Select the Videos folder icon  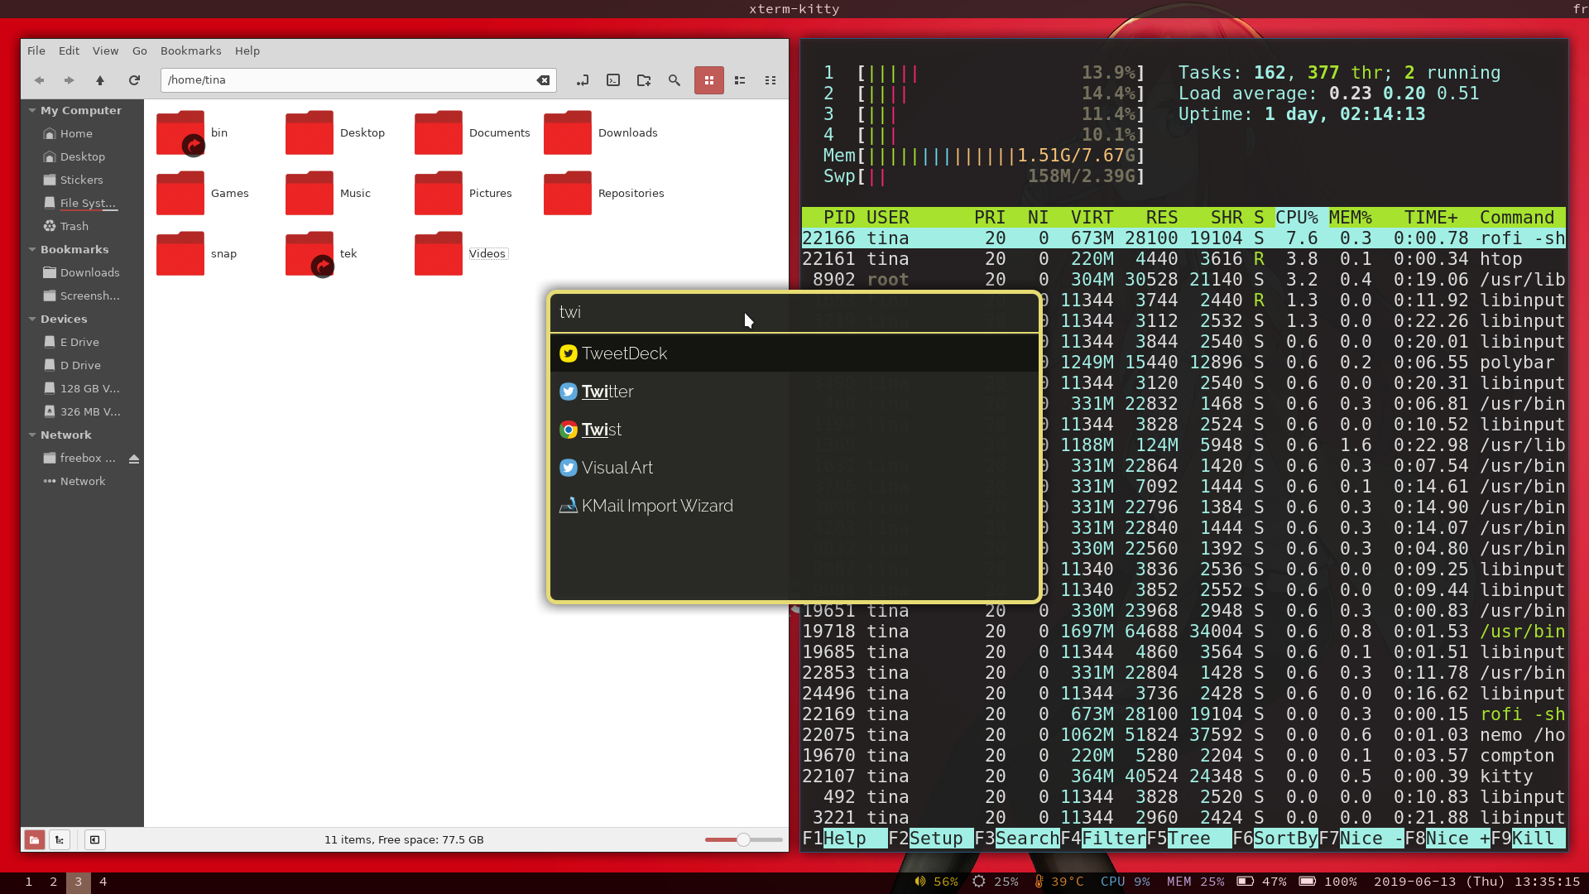tap(439, 253)
